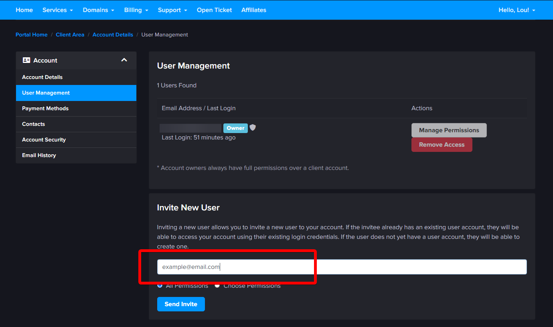553x327 pixels.
Task: Collapse the Account sidebar panel chevron
Action: click(124, 60)
